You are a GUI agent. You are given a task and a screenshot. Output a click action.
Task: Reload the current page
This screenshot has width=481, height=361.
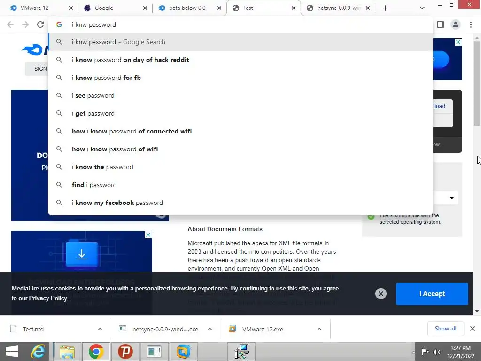[40, 24]
